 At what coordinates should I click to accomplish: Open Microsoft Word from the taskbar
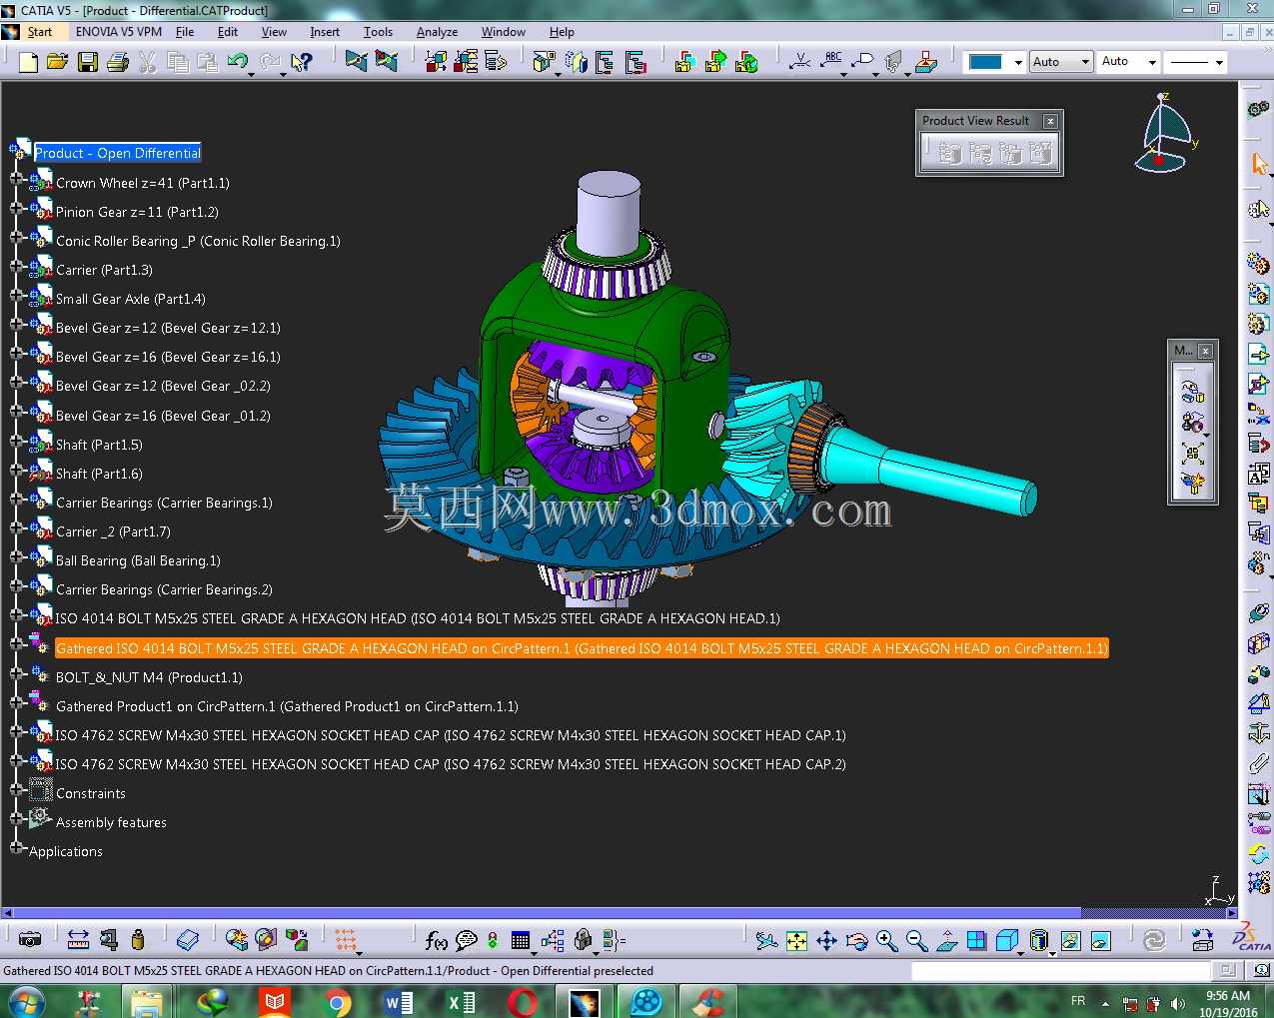click(398, 1002)
